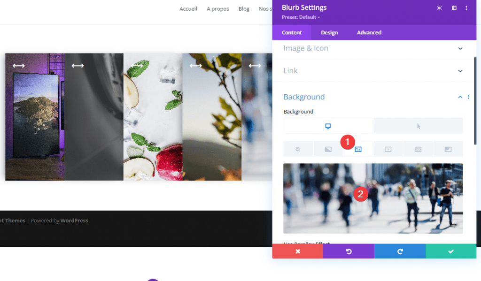481x281 pixels.
Task: Open the Blog menu item
Action: click(x=244, y=9)
